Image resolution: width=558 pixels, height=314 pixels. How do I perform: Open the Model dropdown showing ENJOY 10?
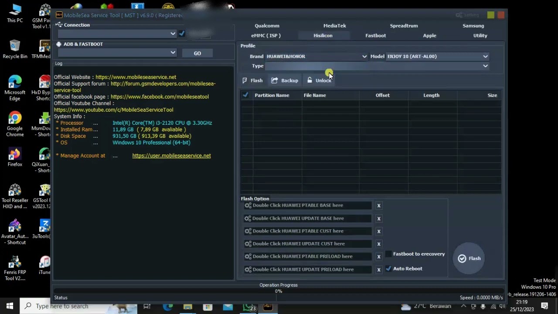tap(437, 56)
